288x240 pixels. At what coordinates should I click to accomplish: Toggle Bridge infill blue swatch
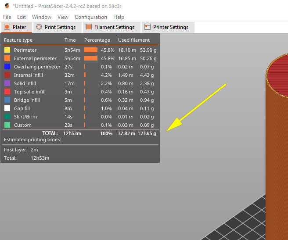(7, 100)
